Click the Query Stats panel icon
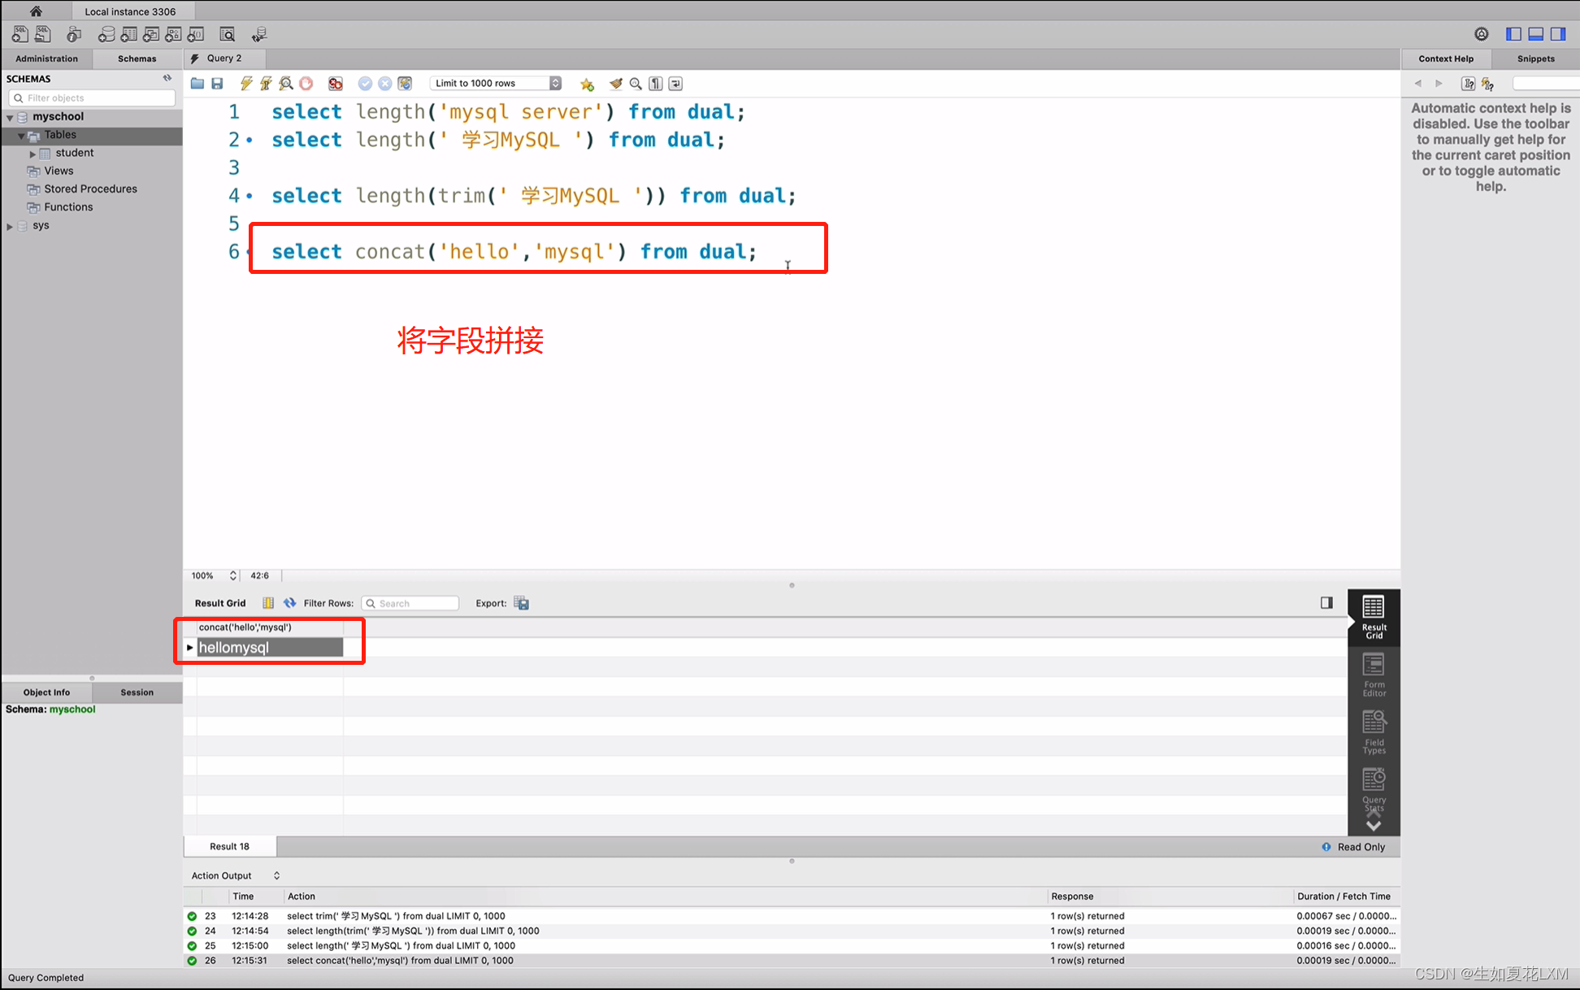Image resolution: width=1580 pixels, height=990 pixels. pyautogui.click(x=1374, y=788)
